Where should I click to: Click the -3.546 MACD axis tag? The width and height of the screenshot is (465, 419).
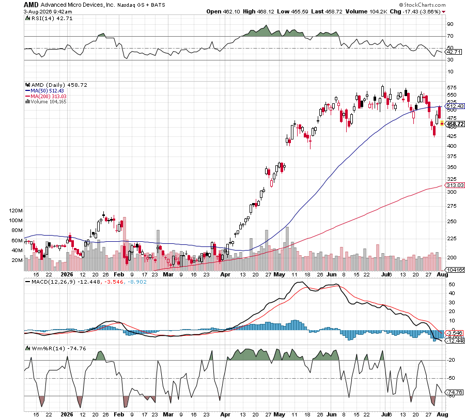tap(455, 333)
